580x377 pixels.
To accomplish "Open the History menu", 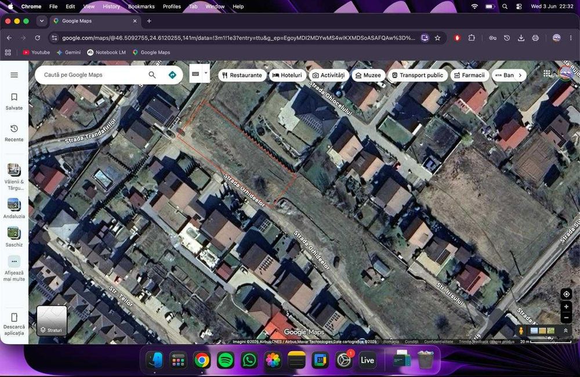I will pyautogui.click(x=111, y=6).
